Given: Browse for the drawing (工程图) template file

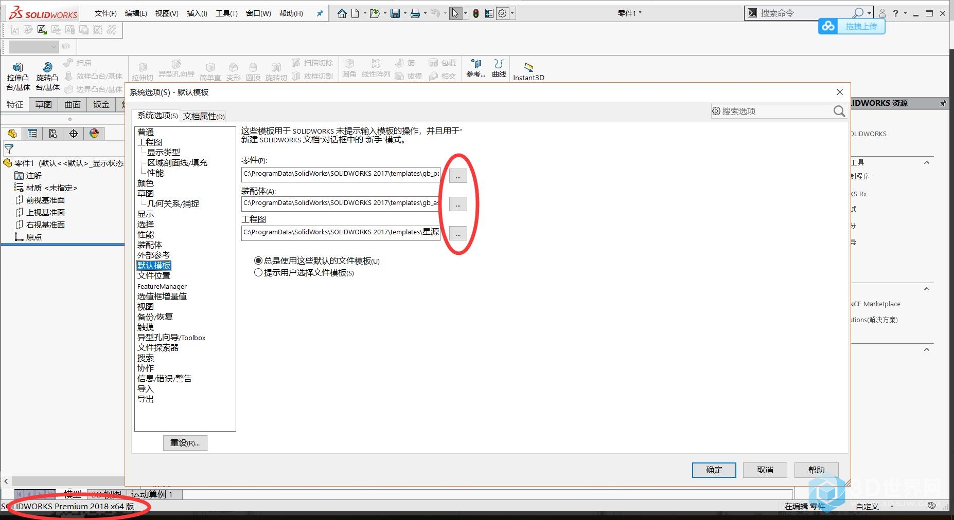Looking at the screenshot, I should coord(458,234).
